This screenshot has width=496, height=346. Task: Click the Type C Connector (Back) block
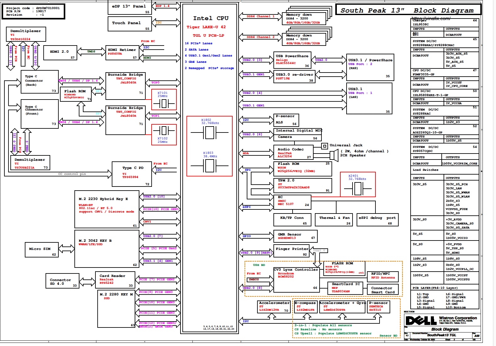[40, 82]
